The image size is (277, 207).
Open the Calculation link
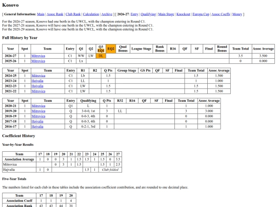pos(91,14)
